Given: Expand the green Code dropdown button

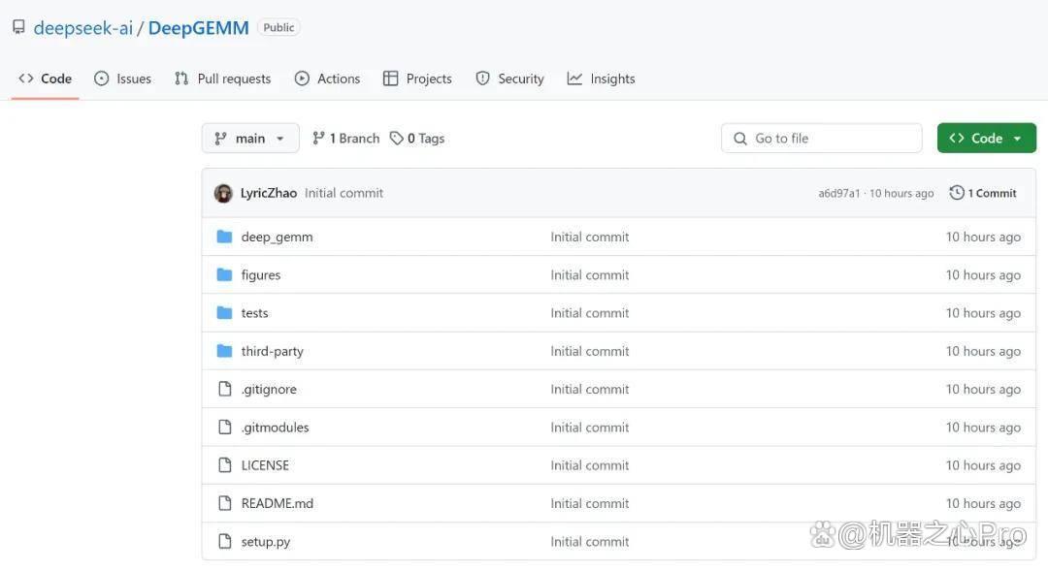Looking at the screenshot, I should point(987,139).
